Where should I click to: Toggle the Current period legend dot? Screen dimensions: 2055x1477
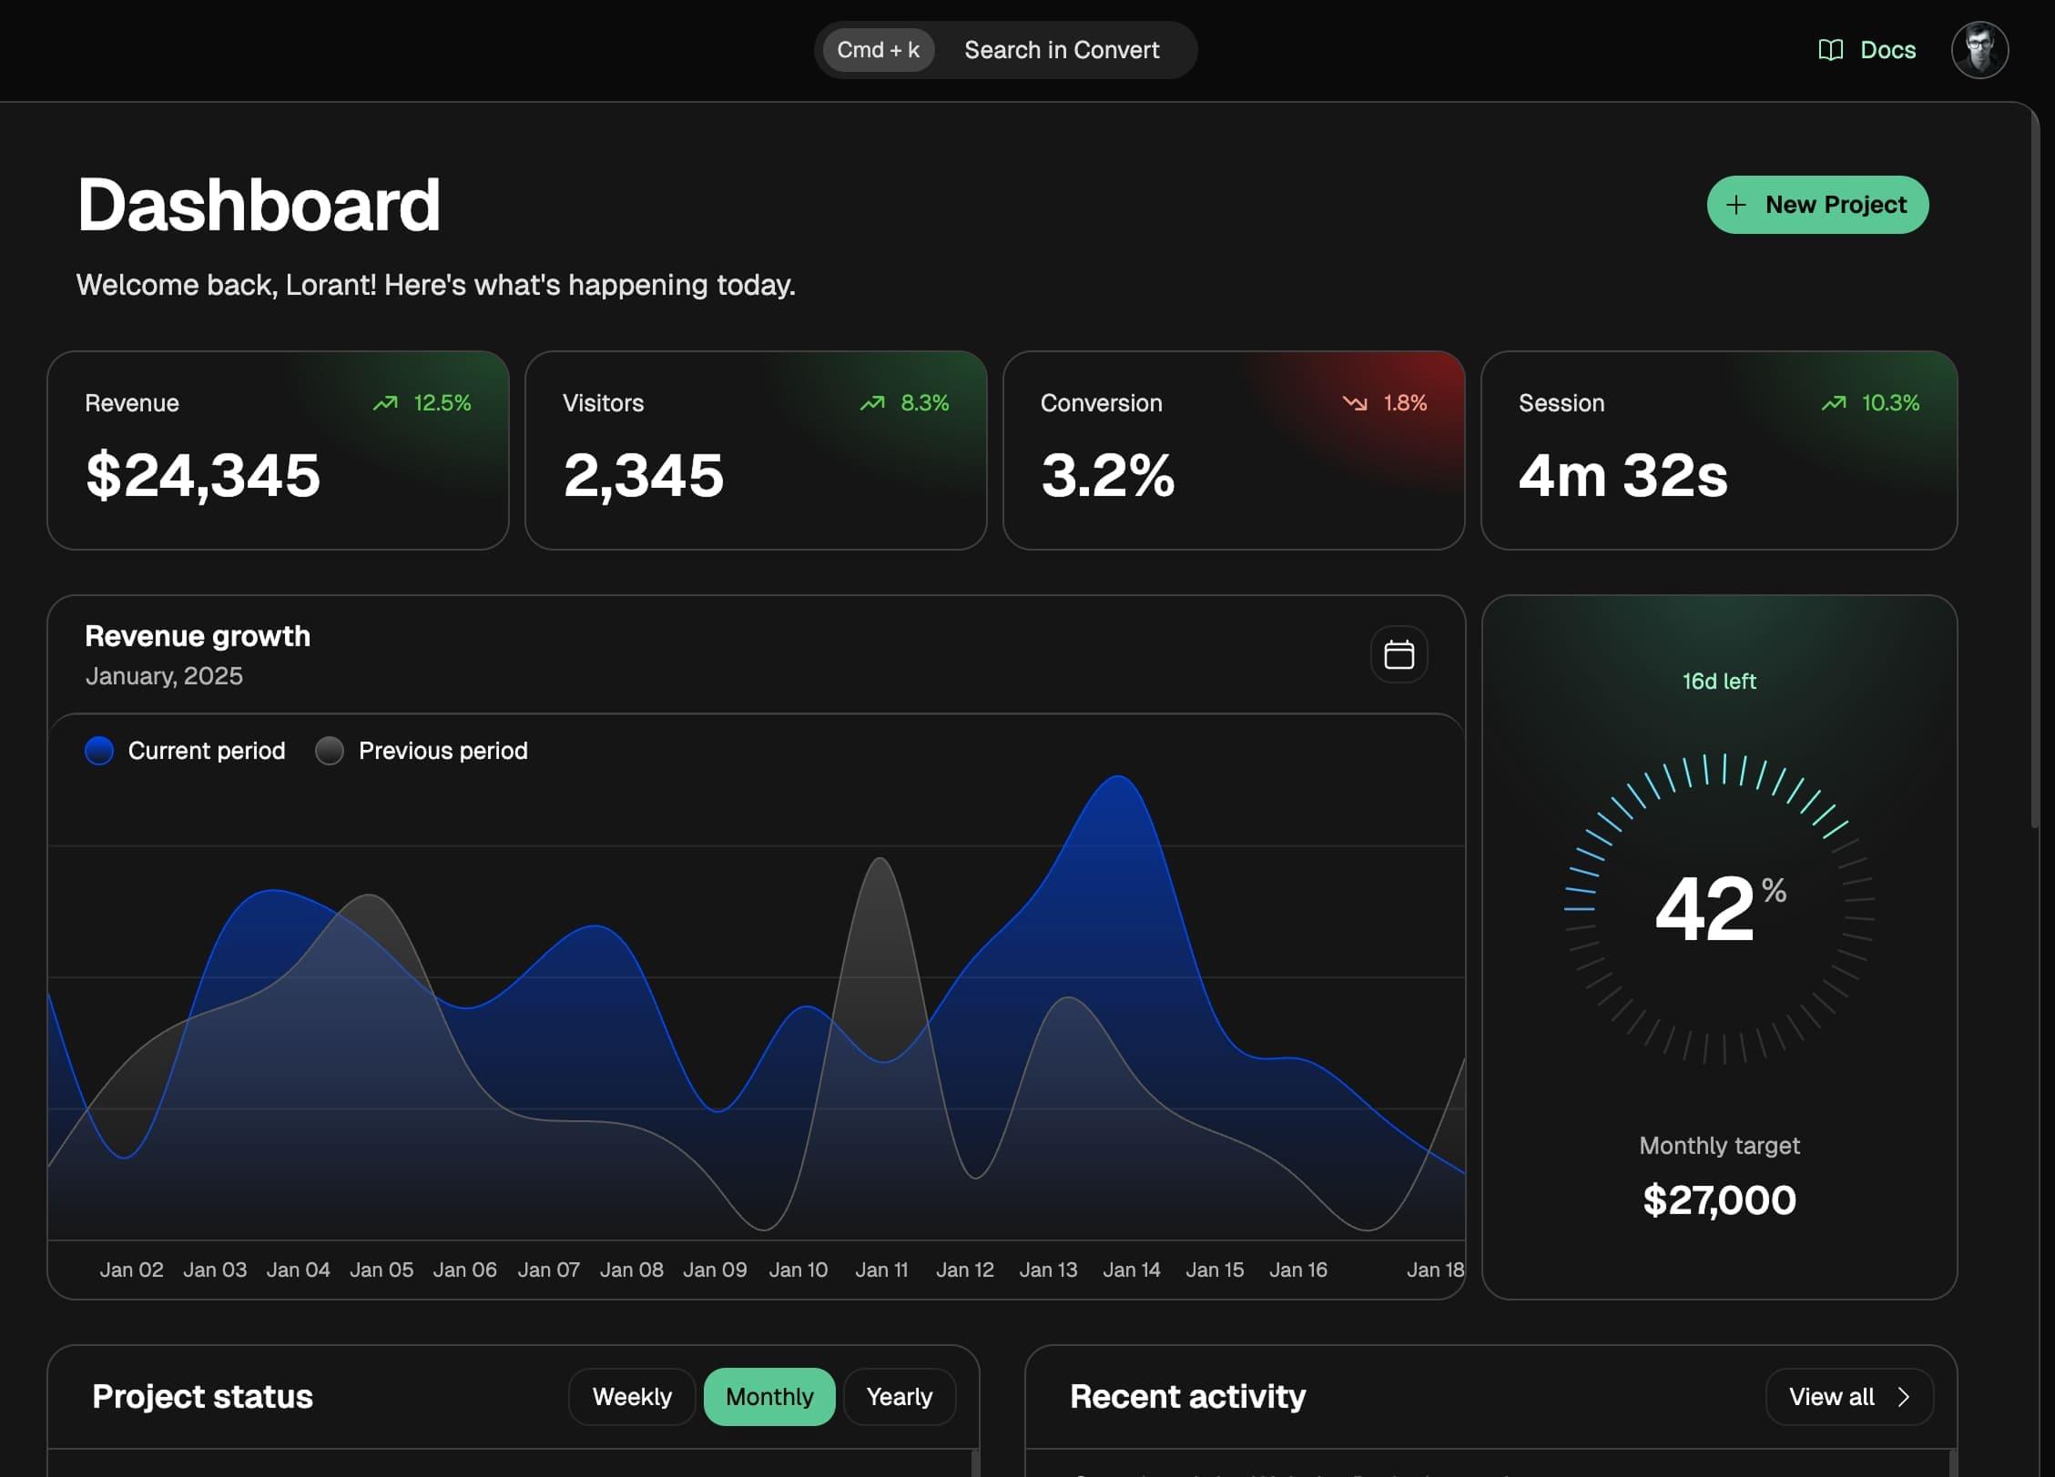coord(99,751)
